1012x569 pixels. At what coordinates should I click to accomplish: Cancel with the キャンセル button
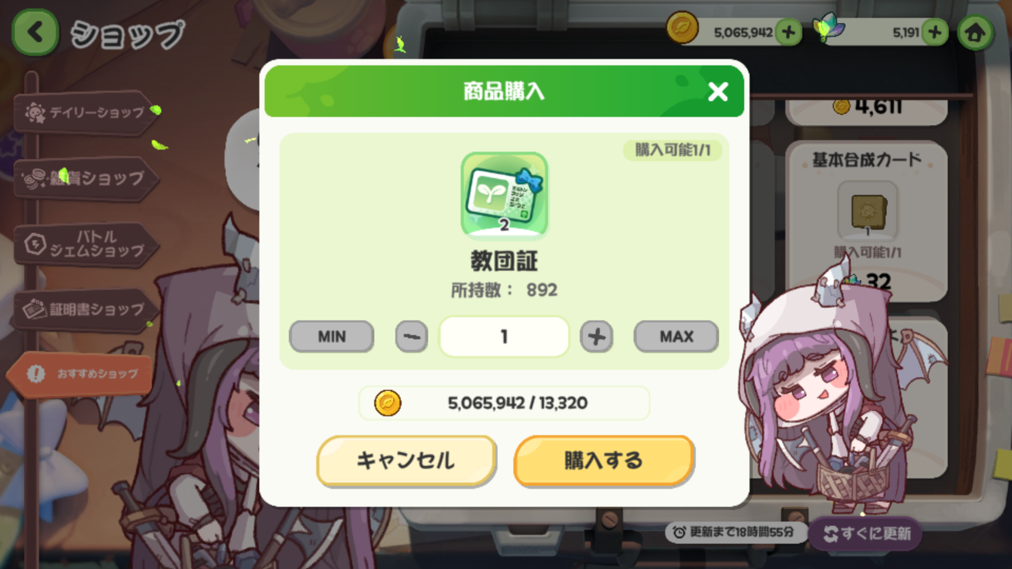pyautogui.click(x=406, y=460)
